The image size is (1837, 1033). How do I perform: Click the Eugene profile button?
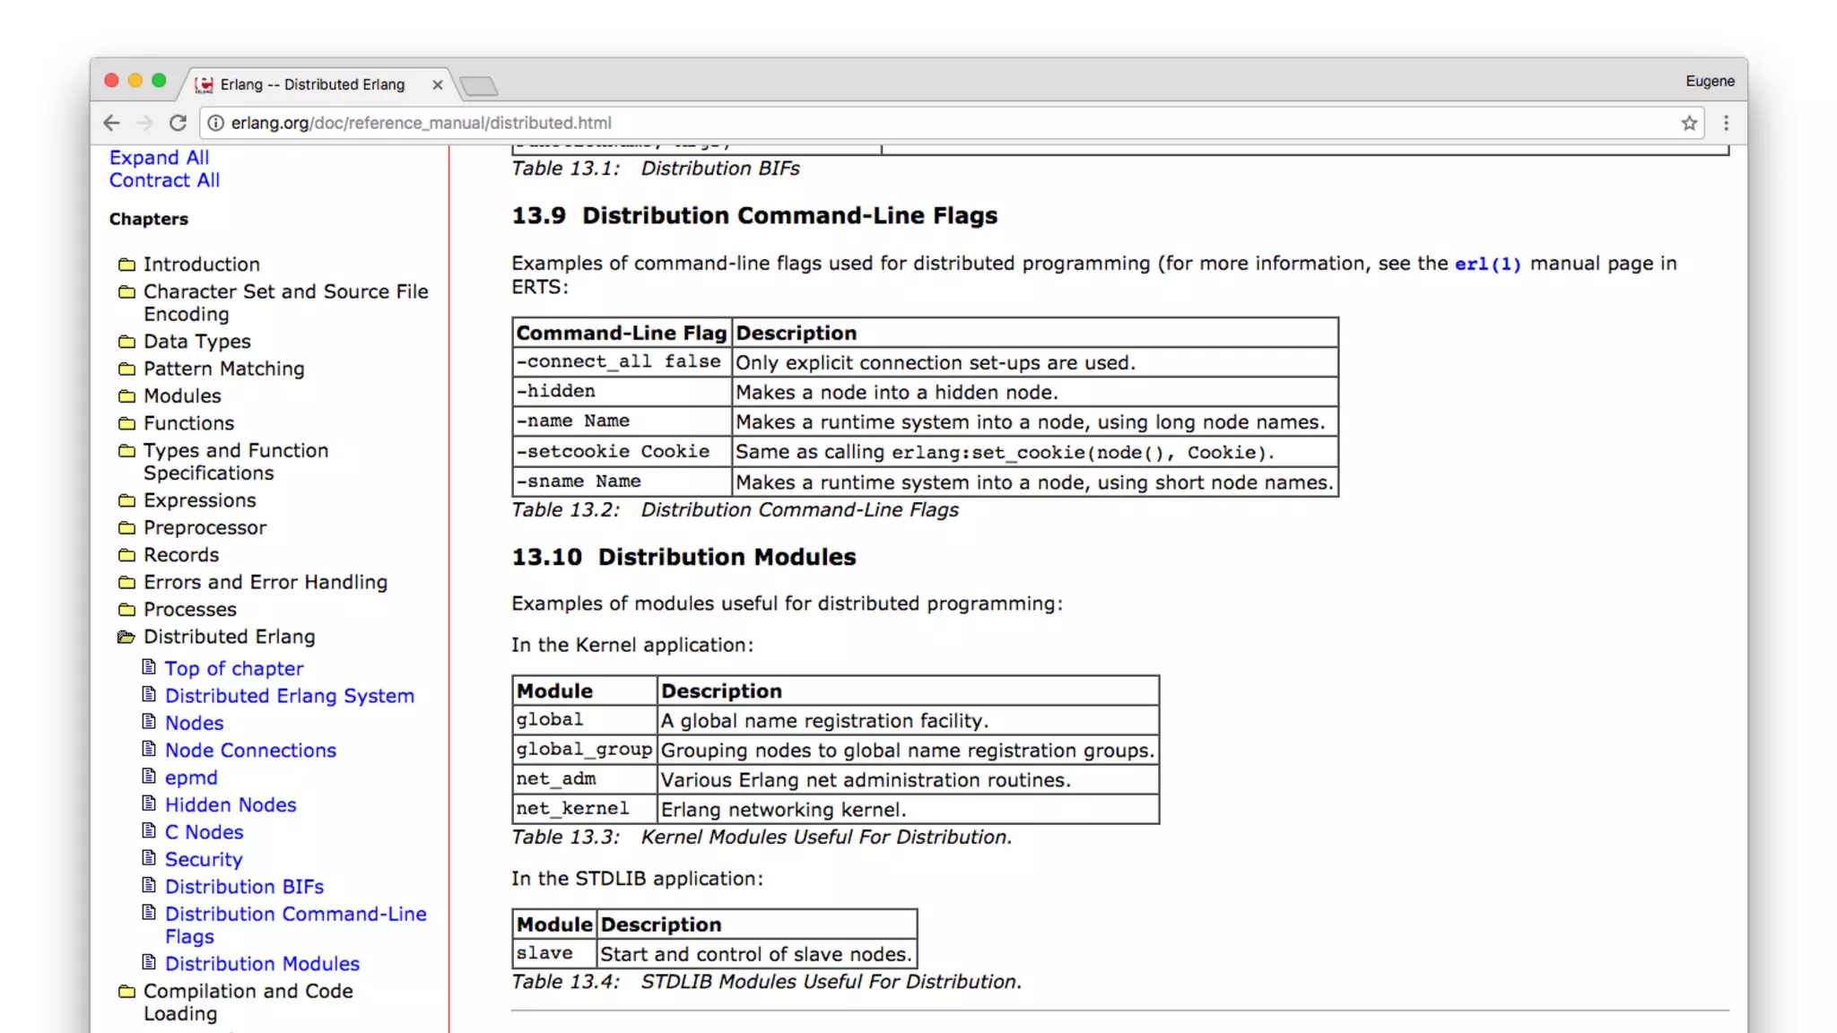click(1710, 81)
